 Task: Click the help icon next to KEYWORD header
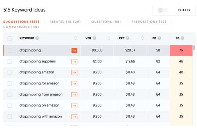(37, 38)
